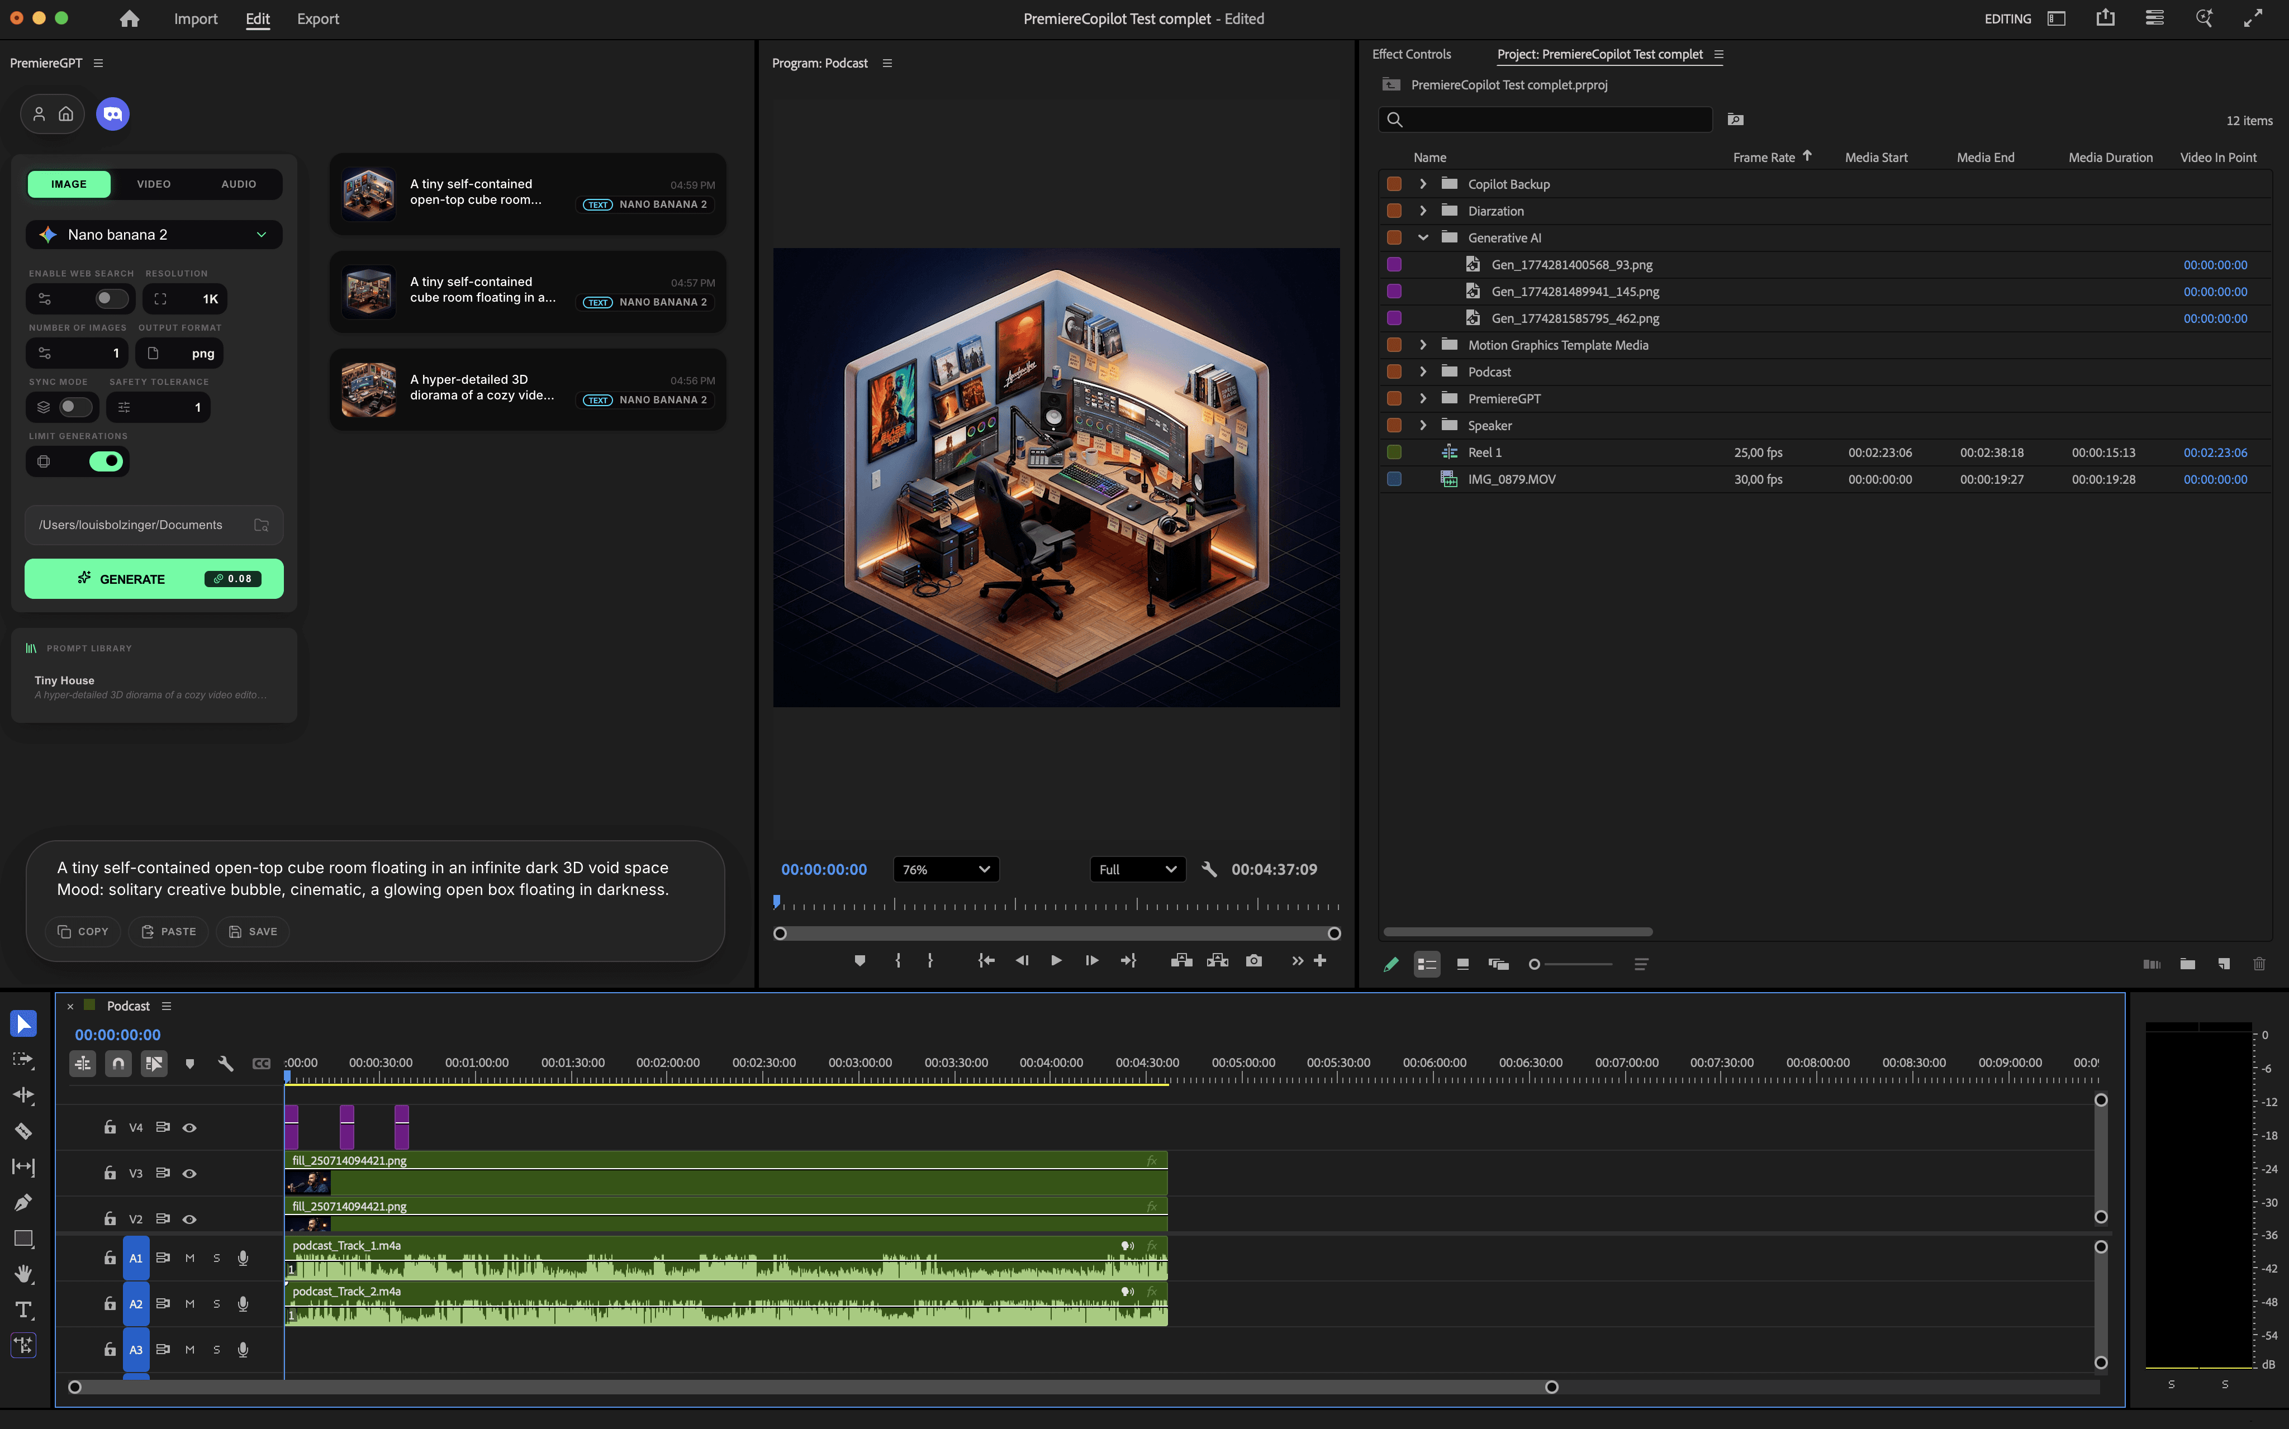Select the Pen tool
Image resolution: width=2289 pixels, height=1429 pixels.
23,1201
